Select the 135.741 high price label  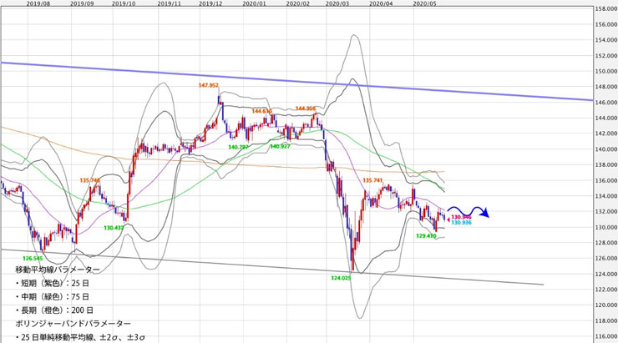pos(372,180)
